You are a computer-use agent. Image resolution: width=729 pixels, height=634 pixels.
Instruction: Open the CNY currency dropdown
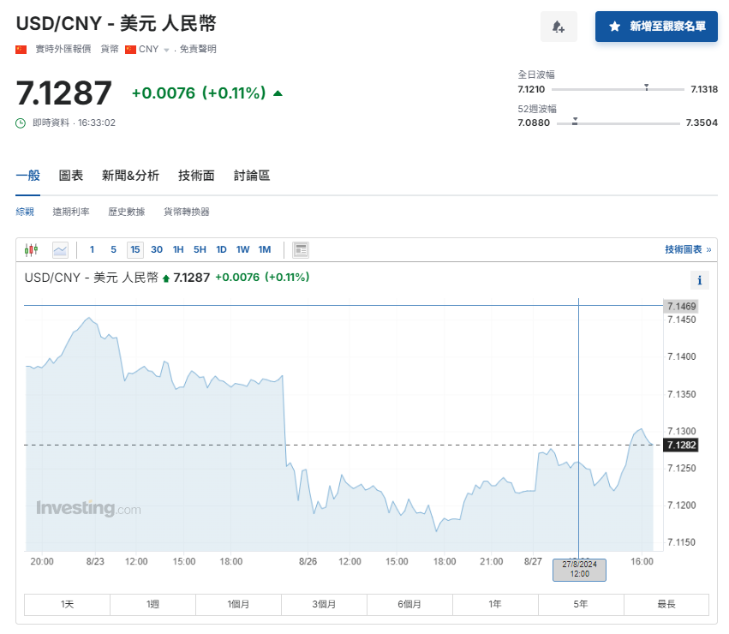coord(165,50)
